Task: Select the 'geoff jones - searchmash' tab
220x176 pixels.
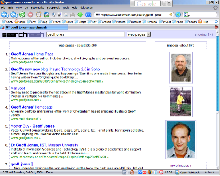Action: [x=37, y=27]
